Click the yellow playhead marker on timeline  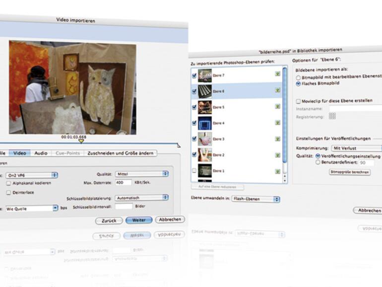(81, 141)
